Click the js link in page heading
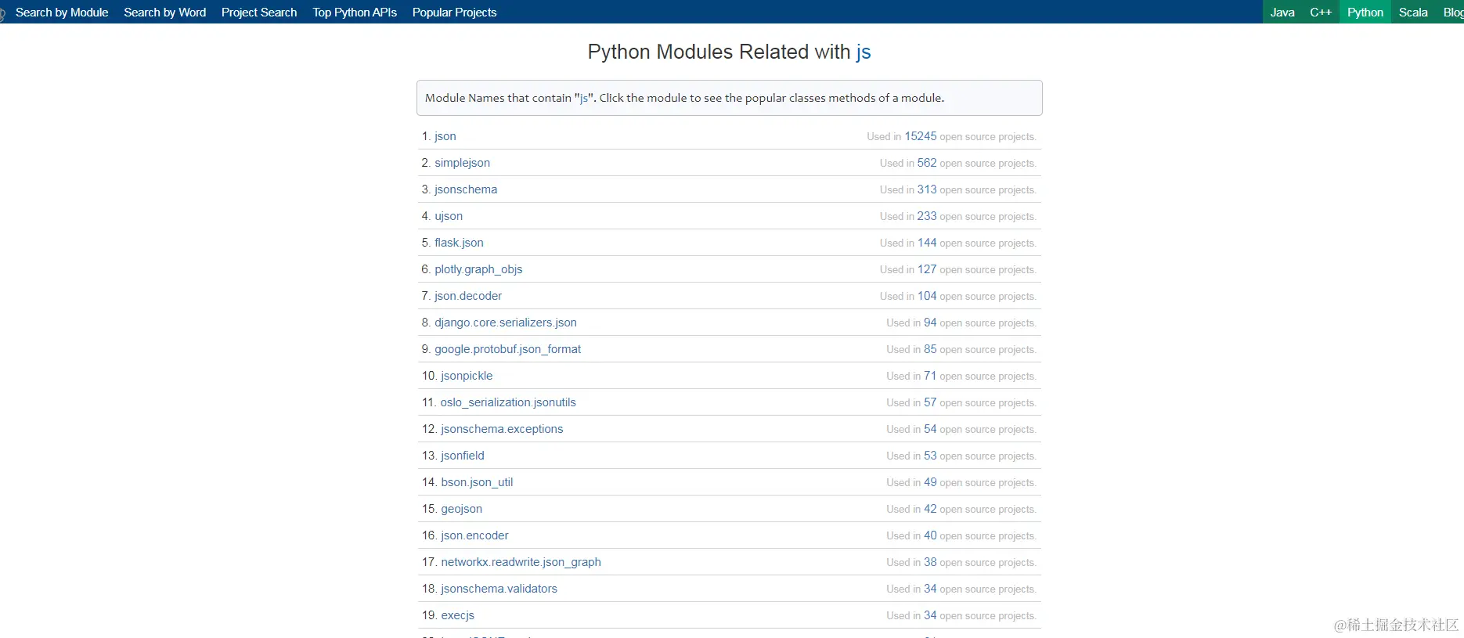This screenshot has height=638, width=1464. pyautogui.click(x=864, y=52)
